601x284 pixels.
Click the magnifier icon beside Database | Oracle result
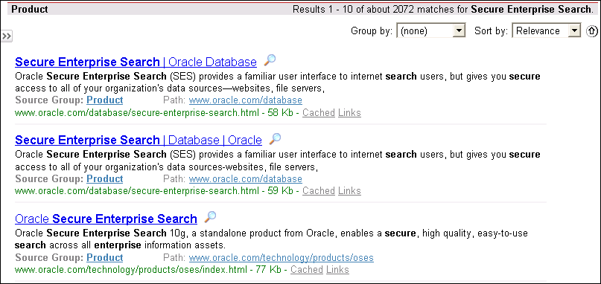click(275, 138)
